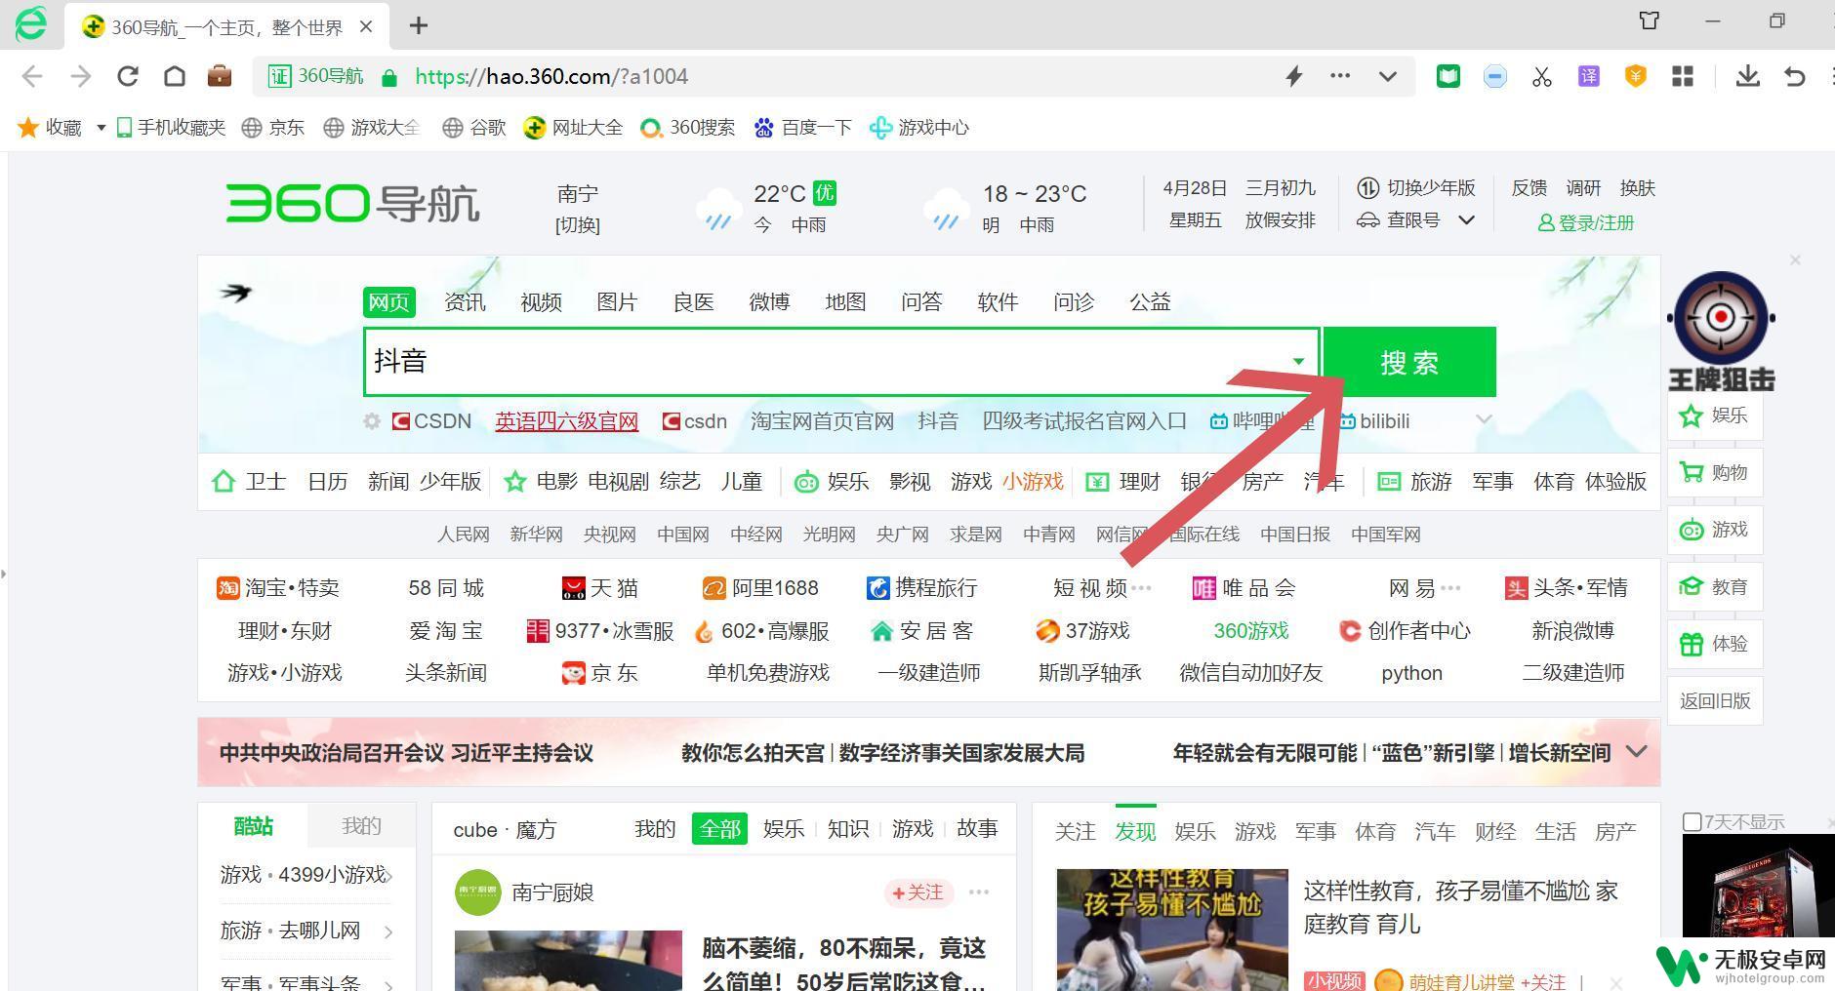Open the 360搜索 bookmark
Image resolution: width=1835 pixels, height=991 pixels.
coord(687,128)
